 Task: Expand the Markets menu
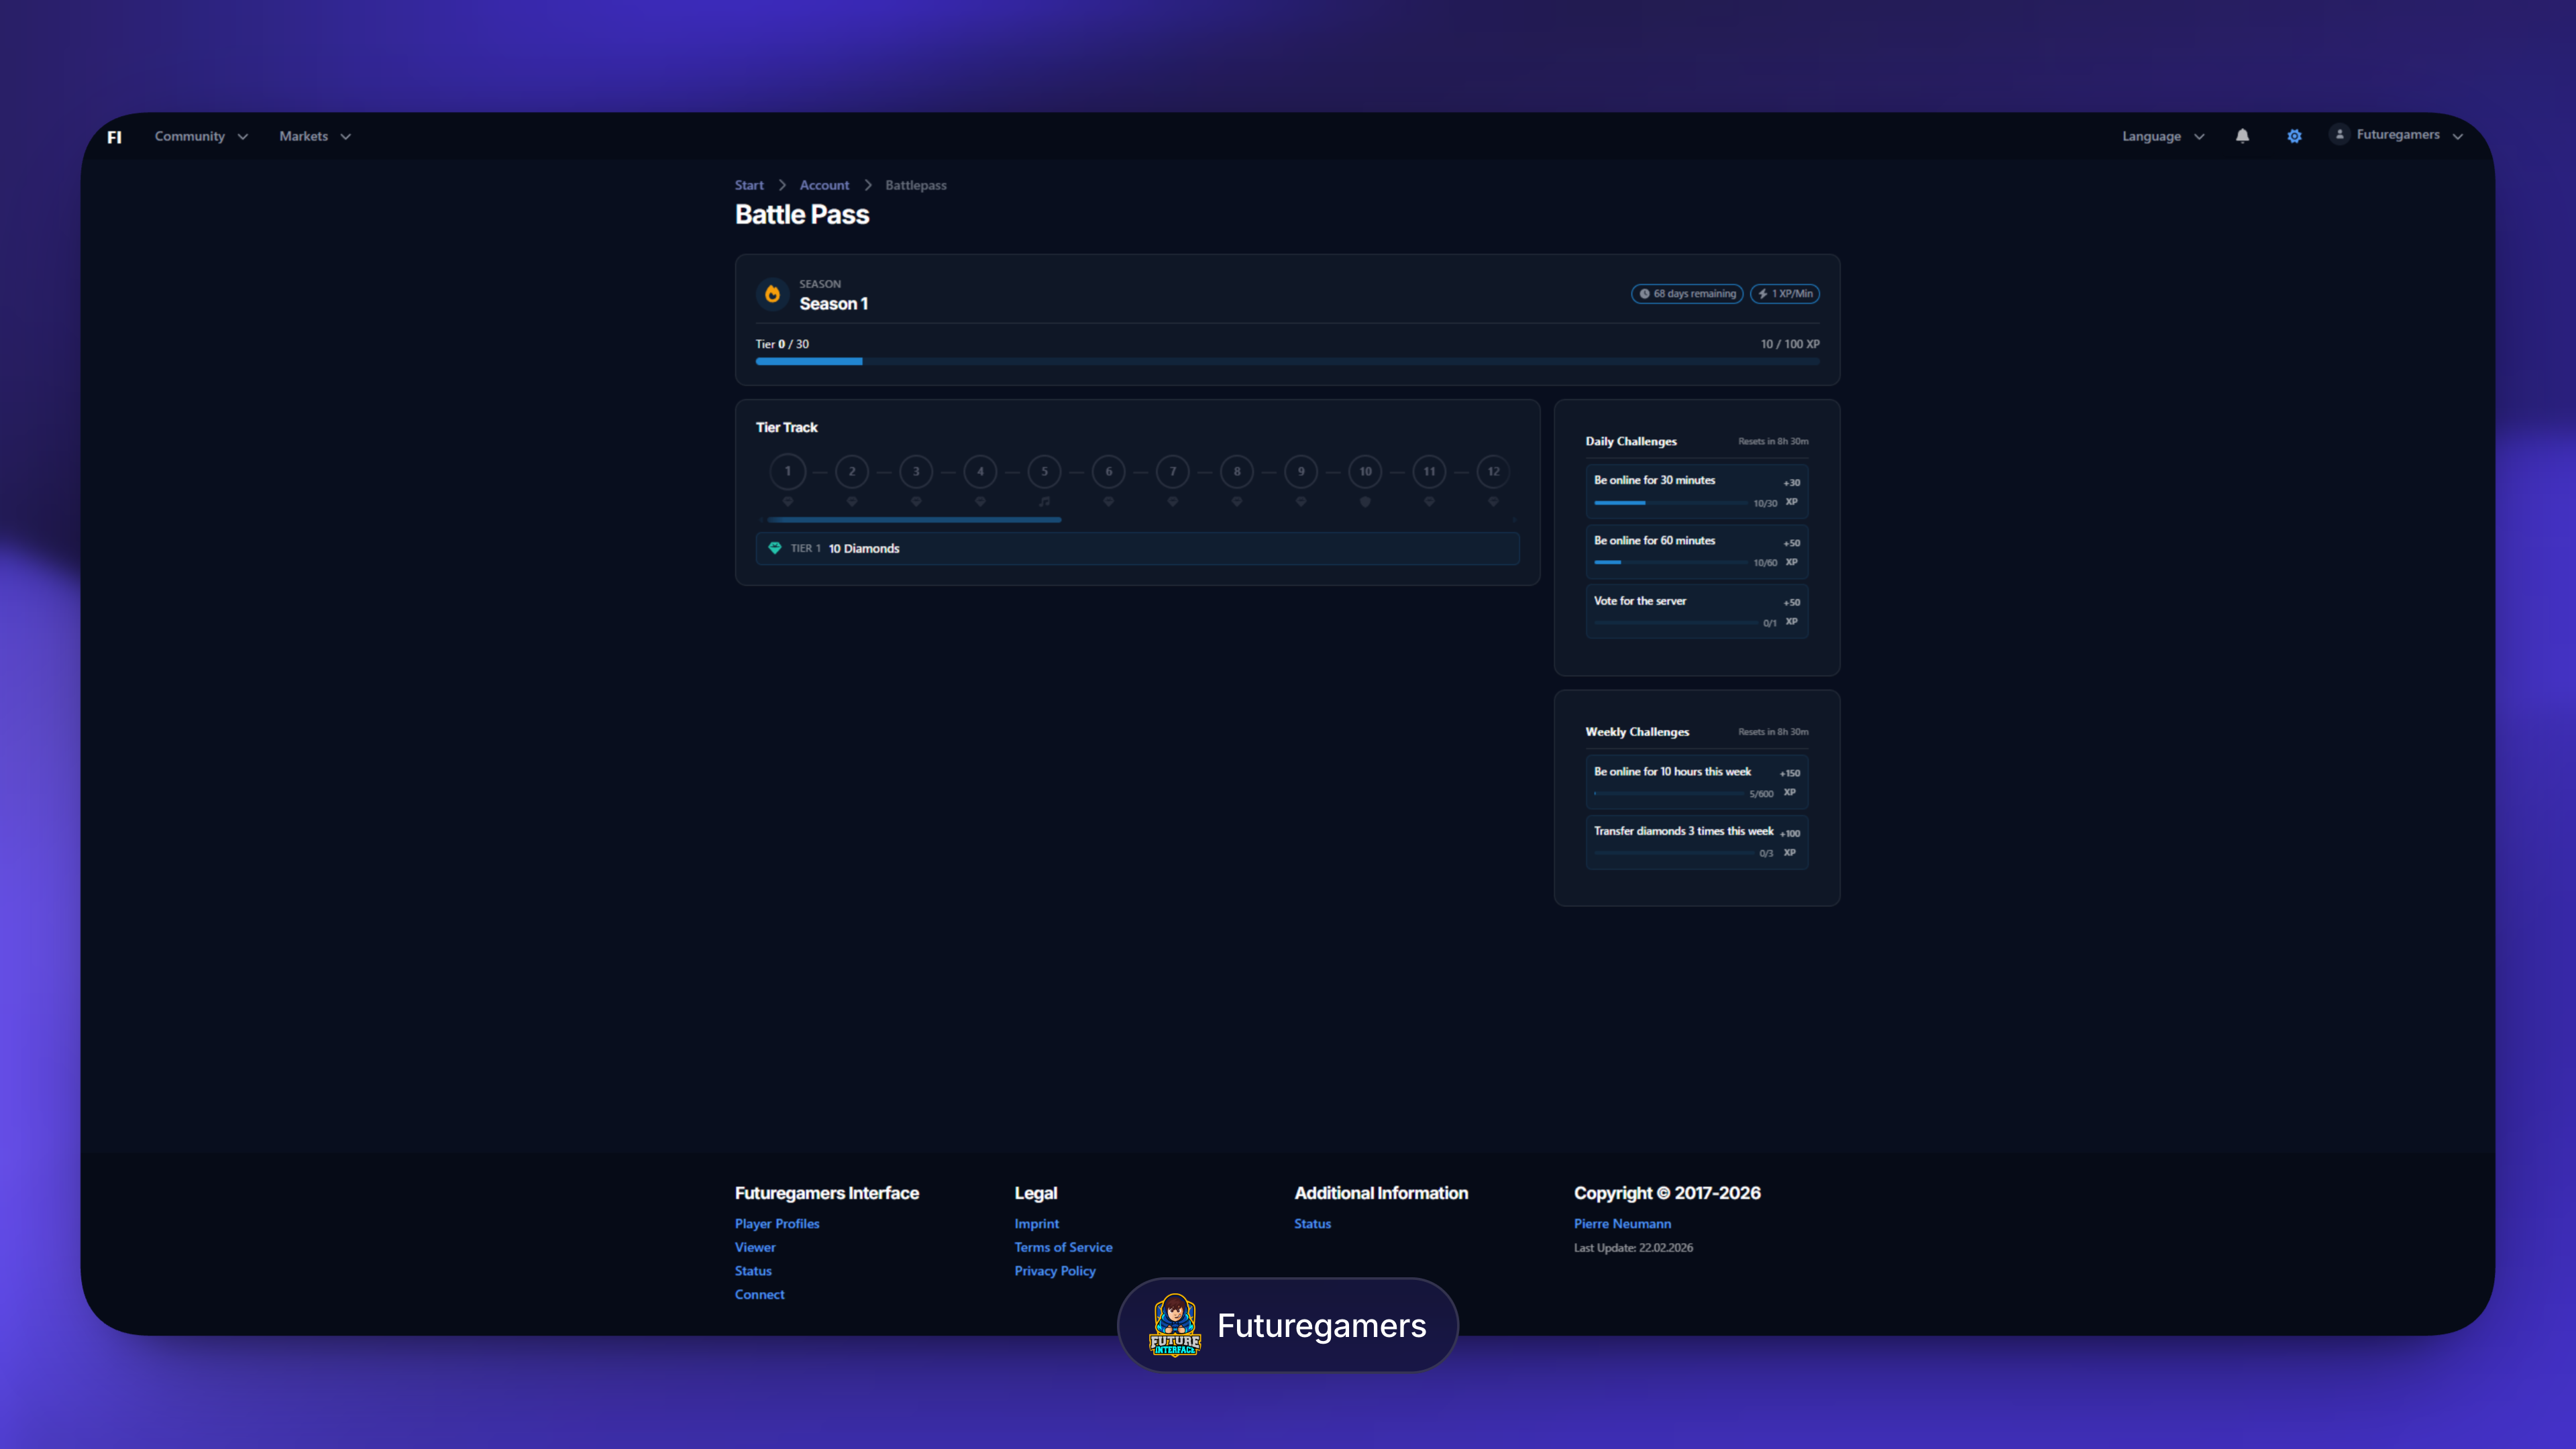(x=314, y=136)
